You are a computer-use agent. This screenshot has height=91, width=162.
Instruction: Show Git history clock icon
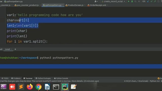[x=158, y=2]
